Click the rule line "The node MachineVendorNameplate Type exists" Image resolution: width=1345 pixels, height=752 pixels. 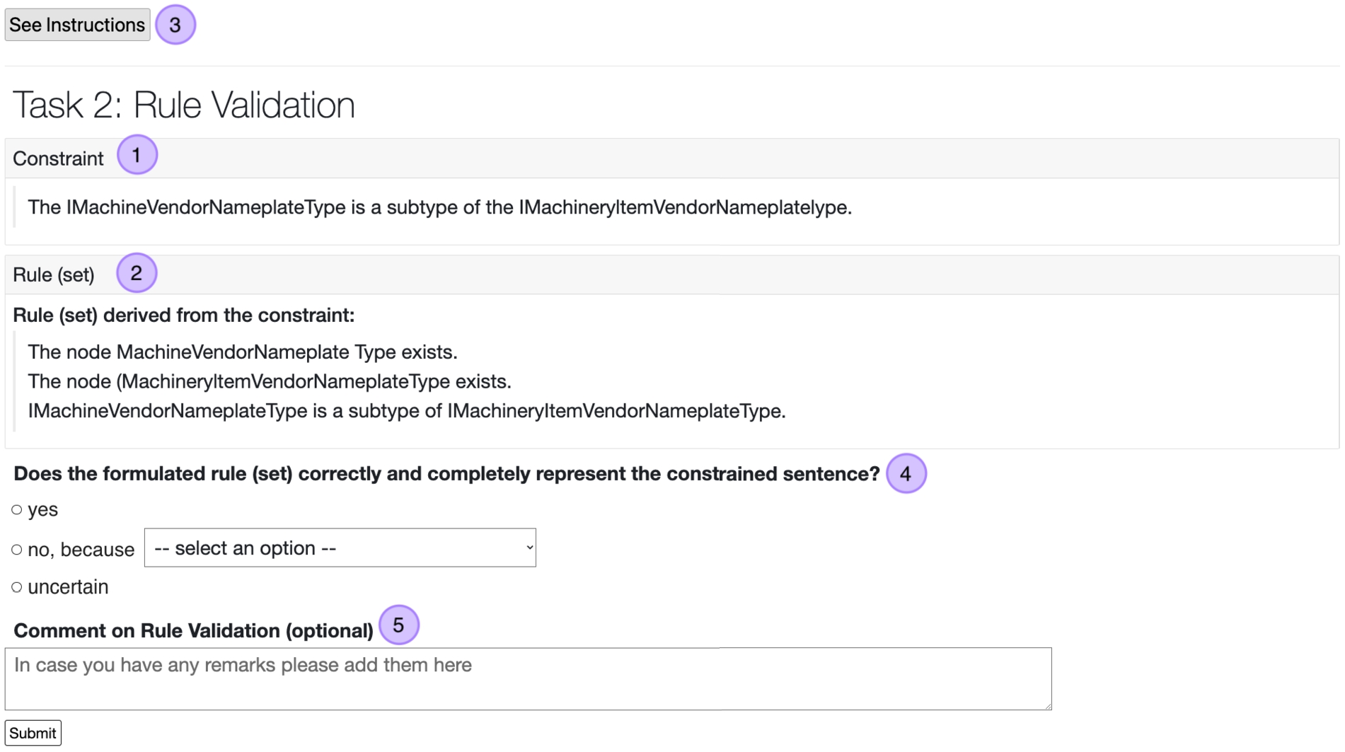click(242, 352)
